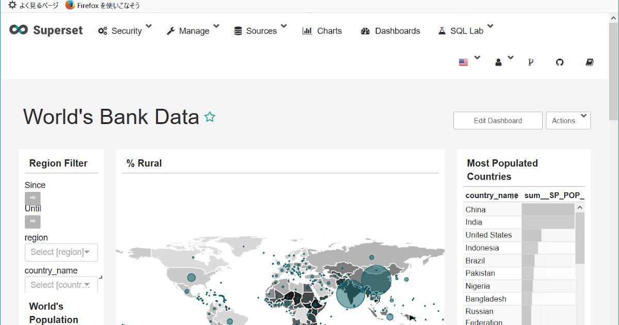Open the US flag language selector
The height and width of the screenshot is (325, 619).
coord(464,62)
